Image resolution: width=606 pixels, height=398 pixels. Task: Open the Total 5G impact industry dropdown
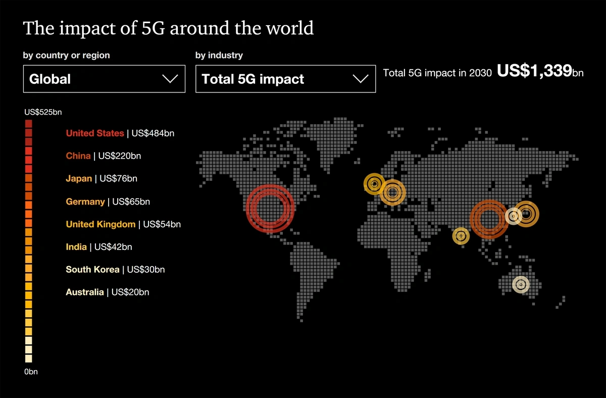(x=285, y=79)
